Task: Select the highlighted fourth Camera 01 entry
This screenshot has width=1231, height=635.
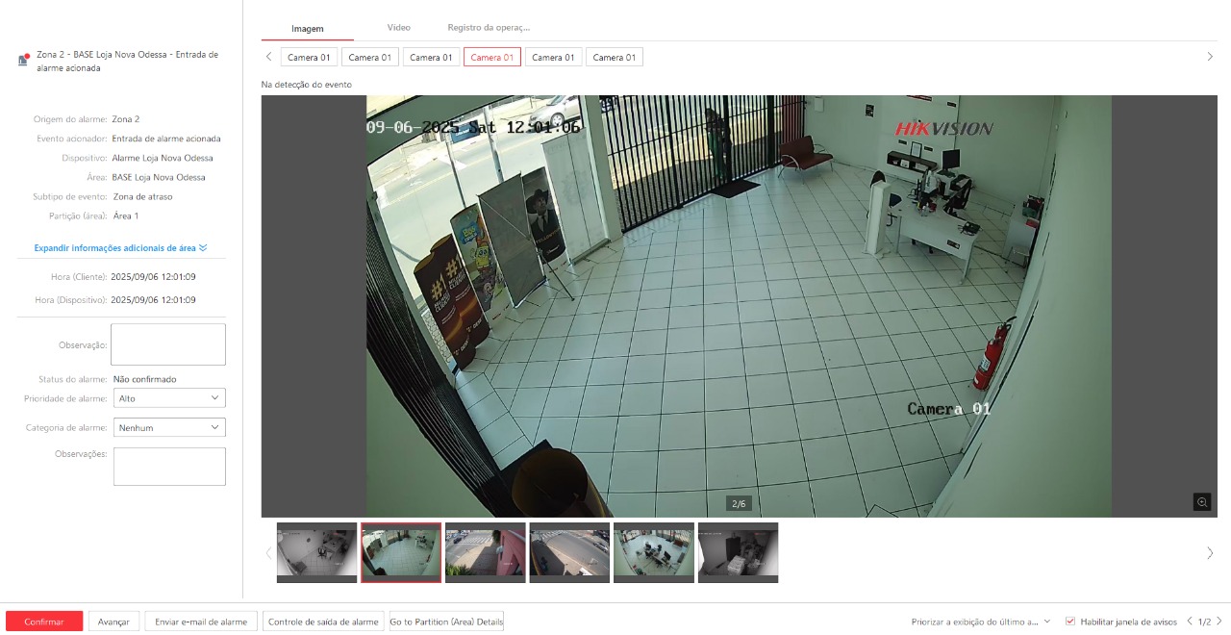Action: pyautogui.click(x=492, y=57)
